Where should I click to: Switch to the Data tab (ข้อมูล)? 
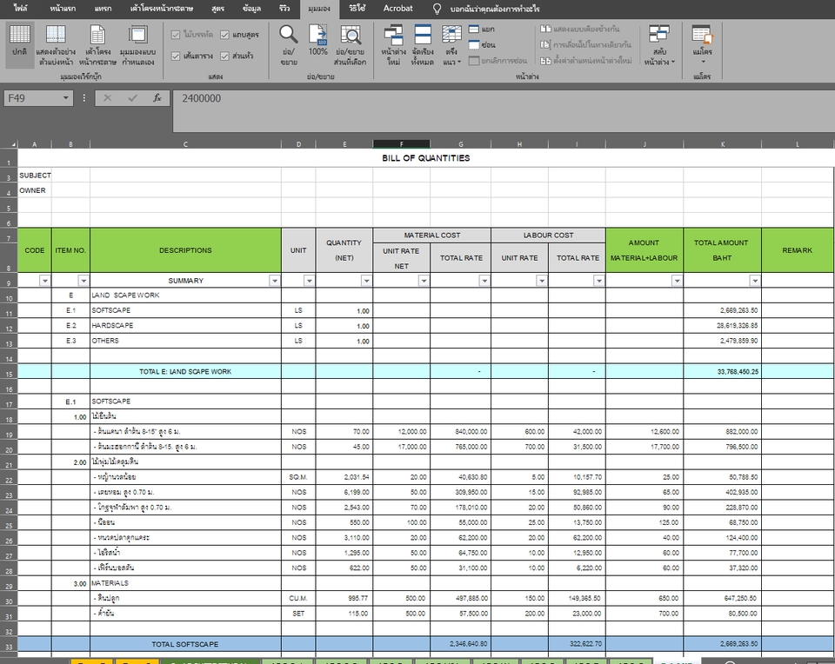point(251,9)
